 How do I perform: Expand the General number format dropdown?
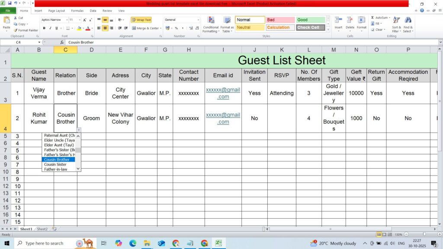click(198, 20)
